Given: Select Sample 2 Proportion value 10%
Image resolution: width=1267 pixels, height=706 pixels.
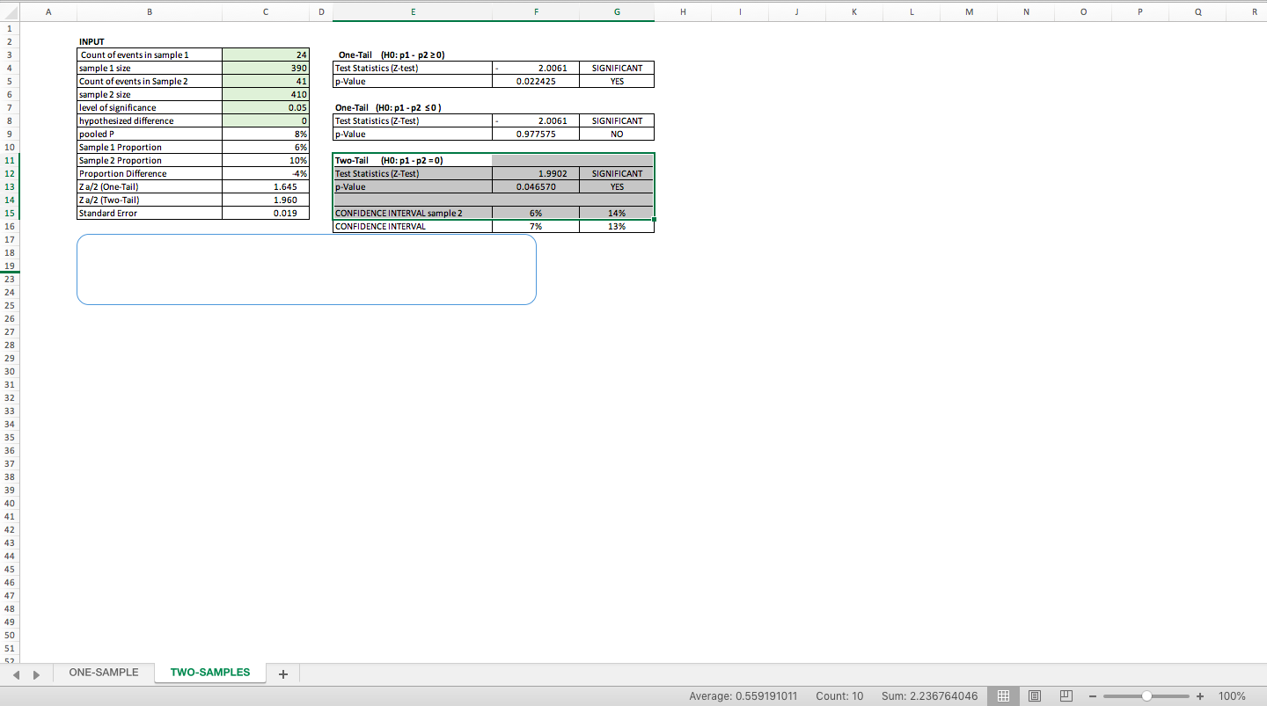Looking at the screenshot, I should point(266,160).
